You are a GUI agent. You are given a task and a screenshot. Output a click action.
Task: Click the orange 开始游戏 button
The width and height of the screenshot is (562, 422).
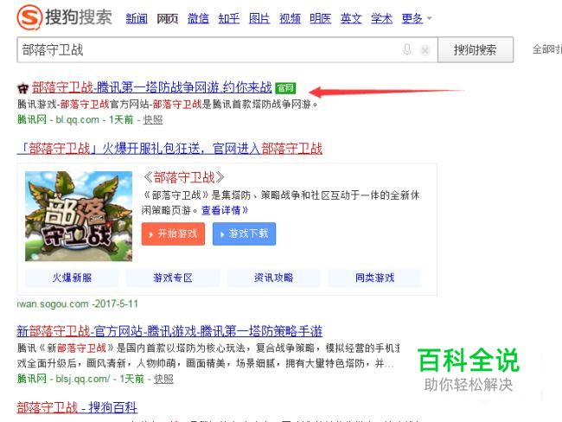[x=173, y=233]
